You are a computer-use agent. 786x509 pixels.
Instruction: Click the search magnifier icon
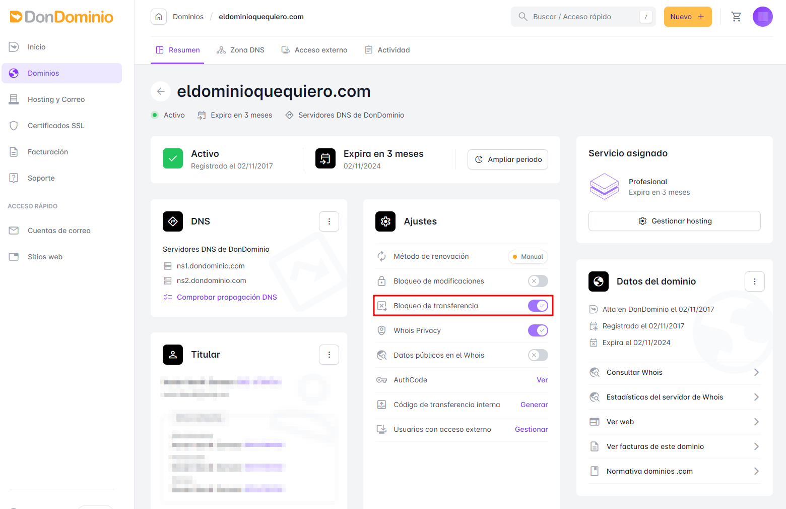522,17
